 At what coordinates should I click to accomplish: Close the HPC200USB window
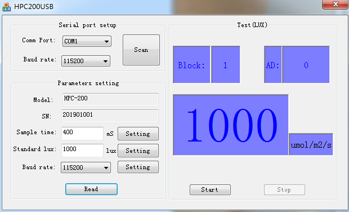(335, 5)
